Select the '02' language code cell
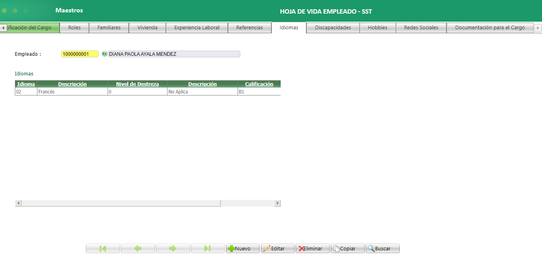The height and width of the screenshot is (262, 542). pos(26,92)
